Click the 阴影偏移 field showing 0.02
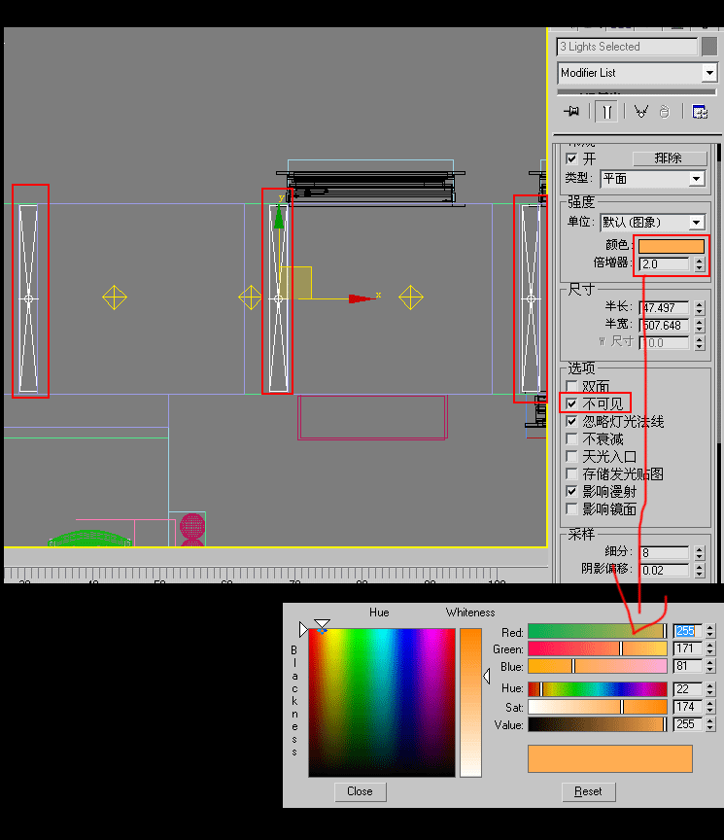The height and width of the screenshot is (840, 724). click(x=665, y=570)
